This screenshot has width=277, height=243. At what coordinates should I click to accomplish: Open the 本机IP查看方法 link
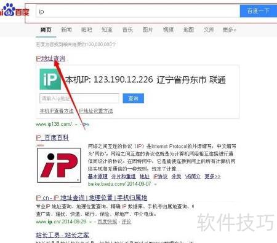tap(57, 111)
